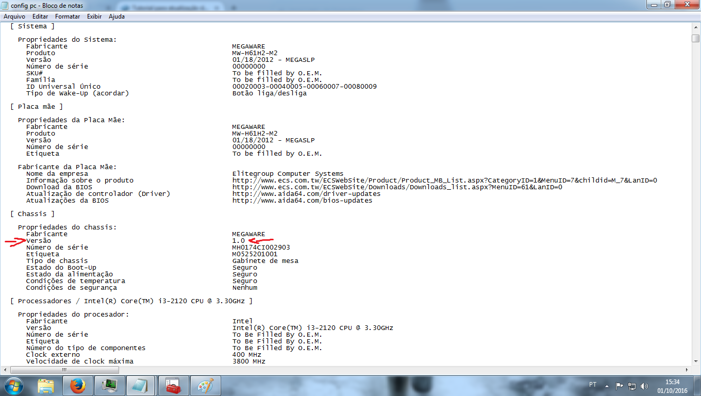The height and width of the screenshot is (396, 701).
Task: Click 'Tipo de Wake-Up (acordar)' label
Action: [77, 93]
